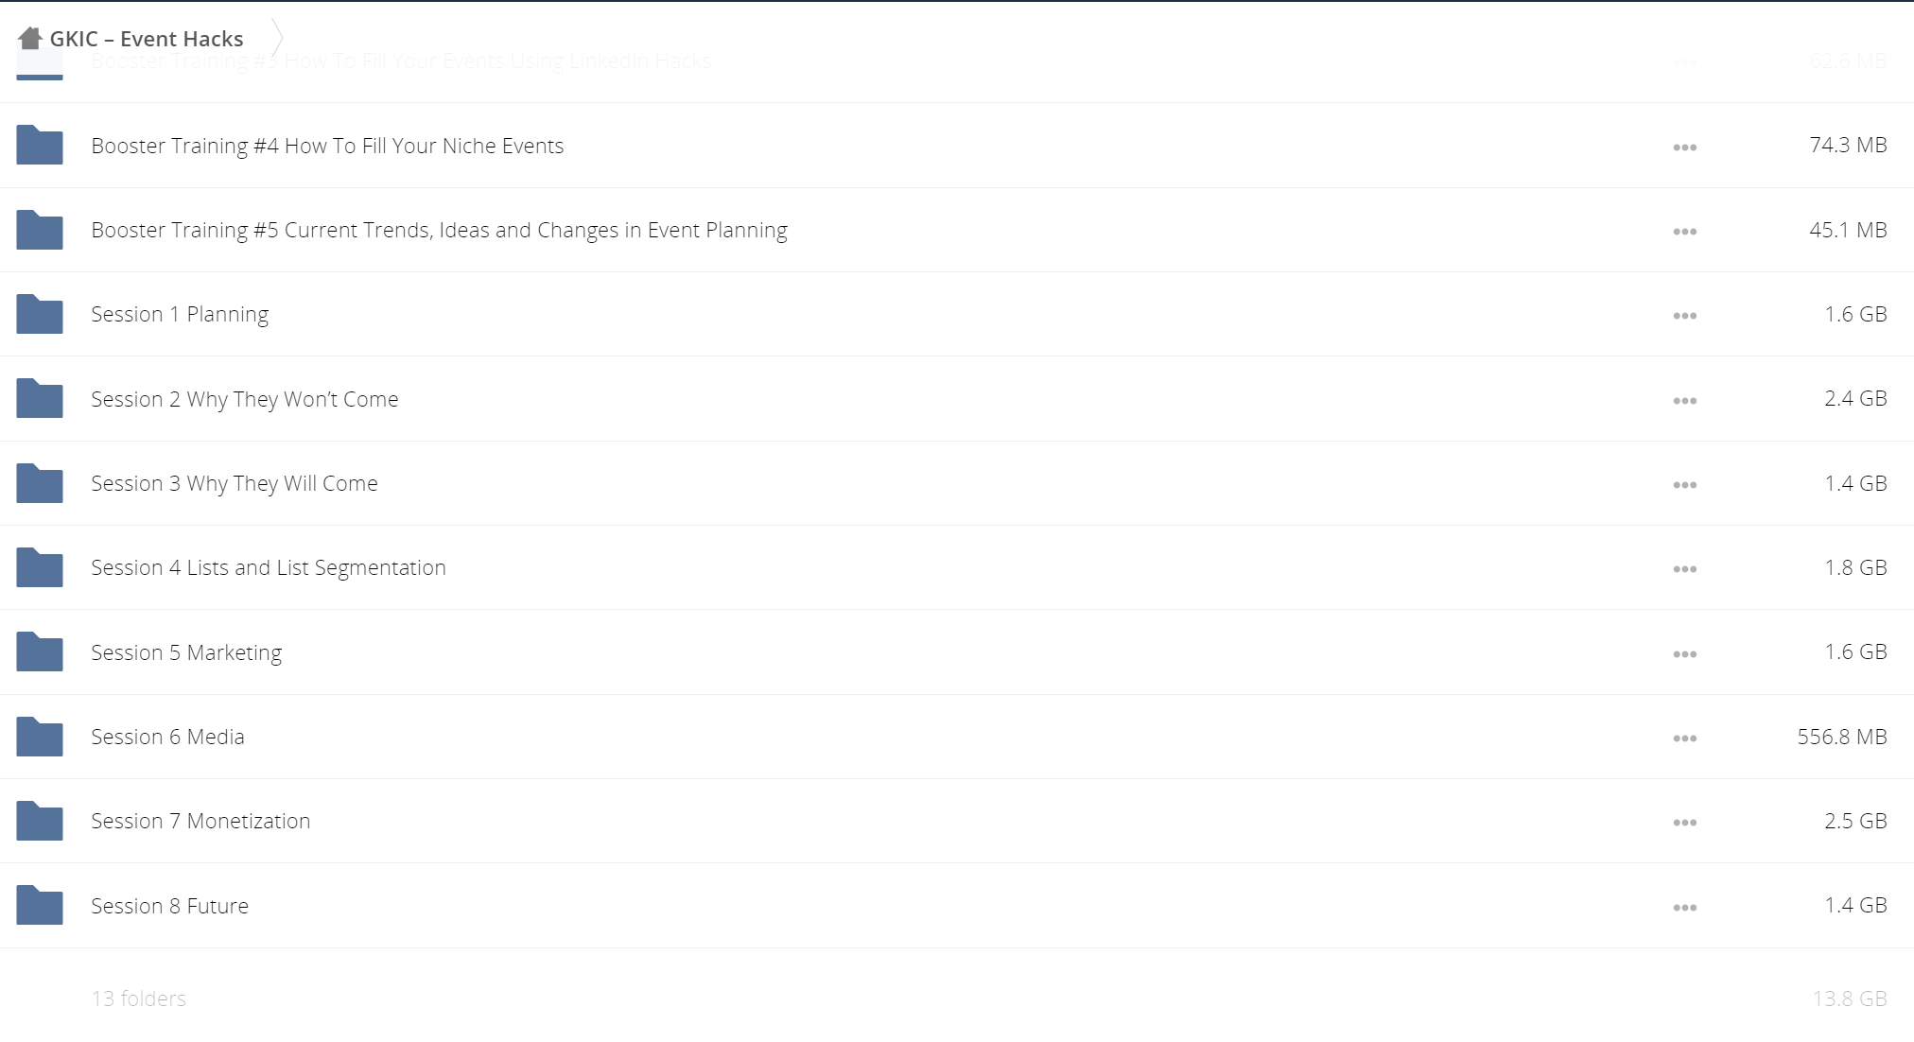Open more options for Booster Training #5
The image size is (1914, 1042).
point(1684,232)
